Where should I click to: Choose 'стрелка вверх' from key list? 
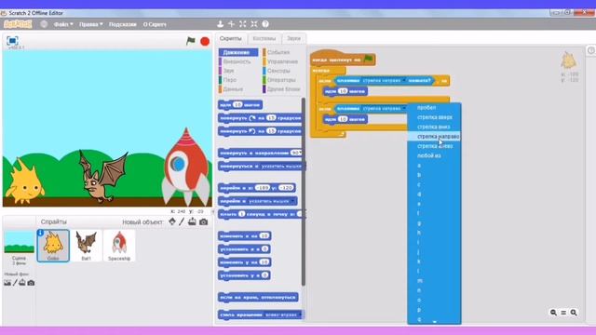click(x=434, y=117)
